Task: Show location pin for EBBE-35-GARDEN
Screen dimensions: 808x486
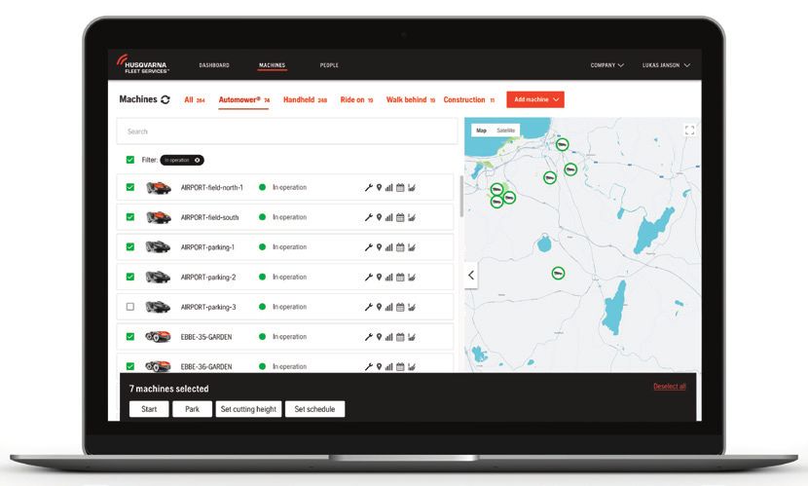Action: pos(379,337)
